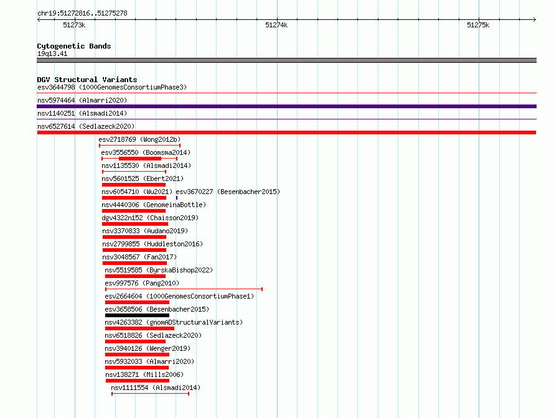Click the 51274k ruler position label
Viewport: 554px width, 418px height.
pyautogui.click(x=276, y=25)
